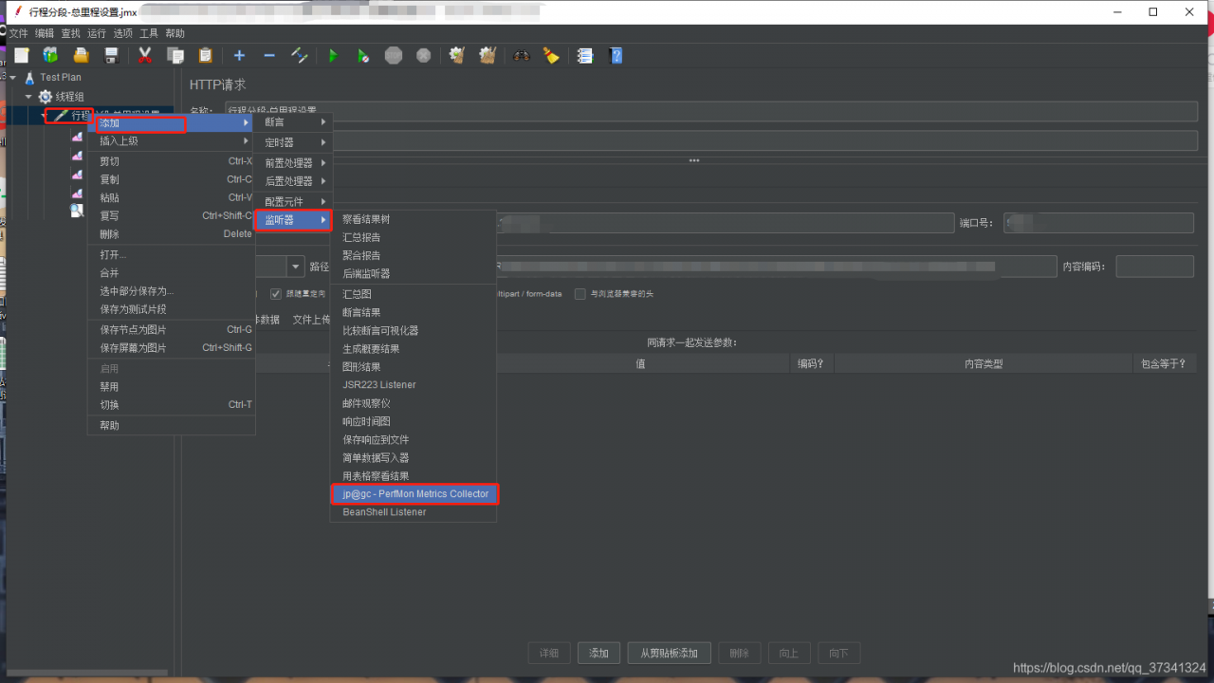Screen dimensions: 1214x683
Task: Expand the 断言 submenu
Action: click(293, 122)
